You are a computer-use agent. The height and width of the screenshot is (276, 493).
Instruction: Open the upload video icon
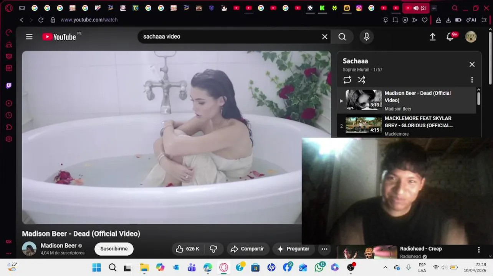click(x=432, y=37)
